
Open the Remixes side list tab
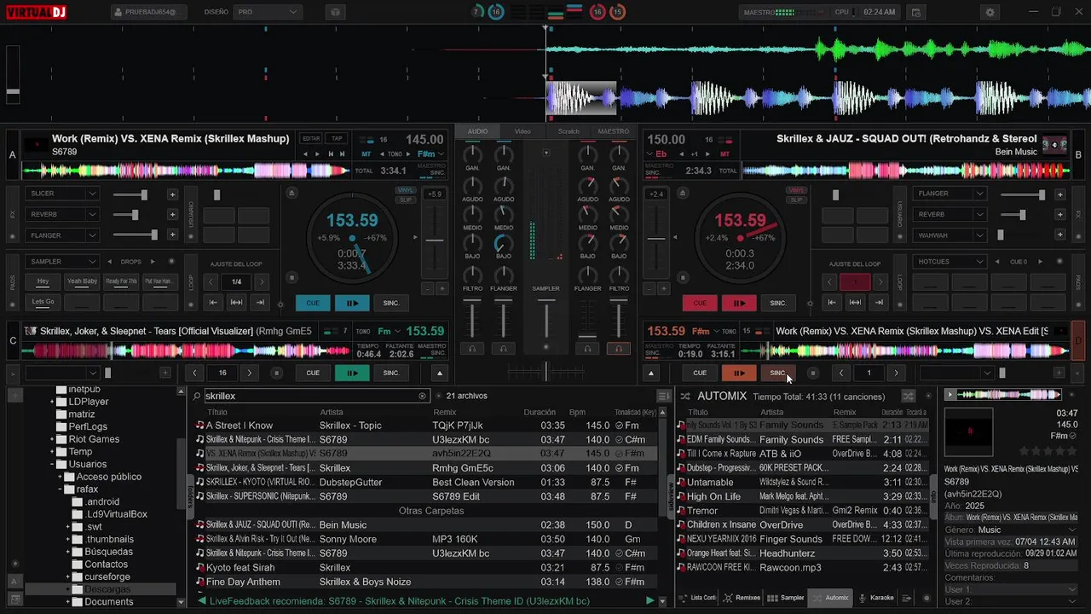(x=742, y=598)
